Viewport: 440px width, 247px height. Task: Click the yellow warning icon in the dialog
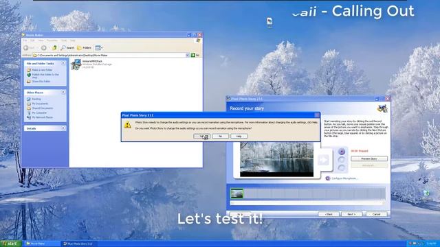(128, 125)
